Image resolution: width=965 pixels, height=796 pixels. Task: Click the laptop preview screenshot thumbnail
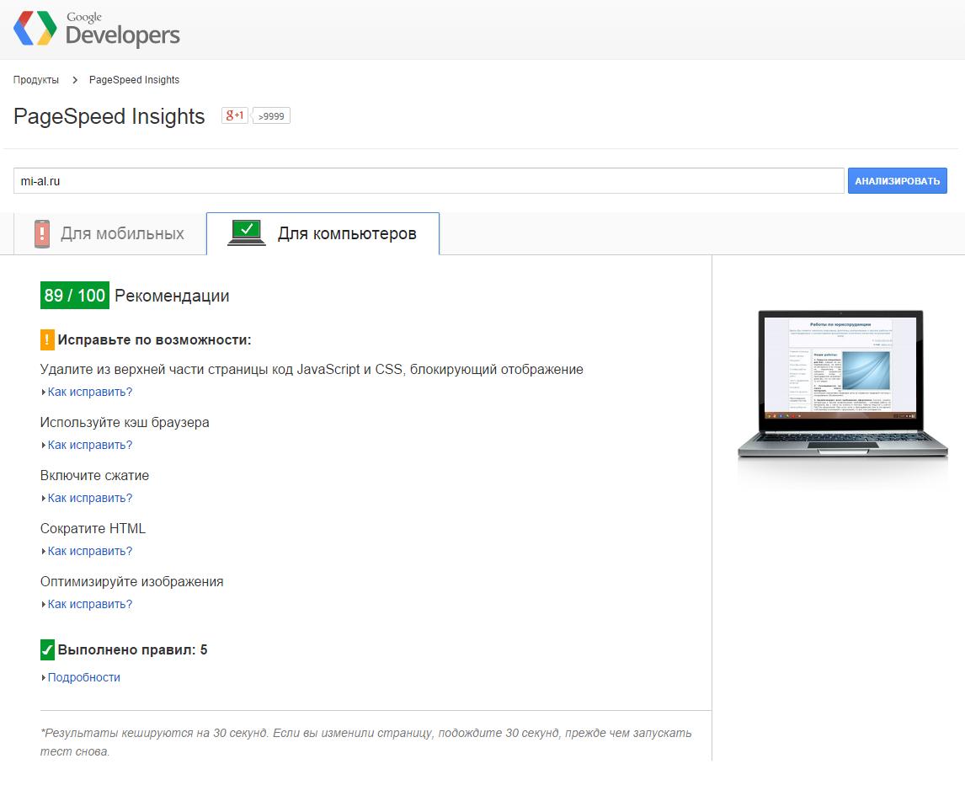tap(842, 384)
